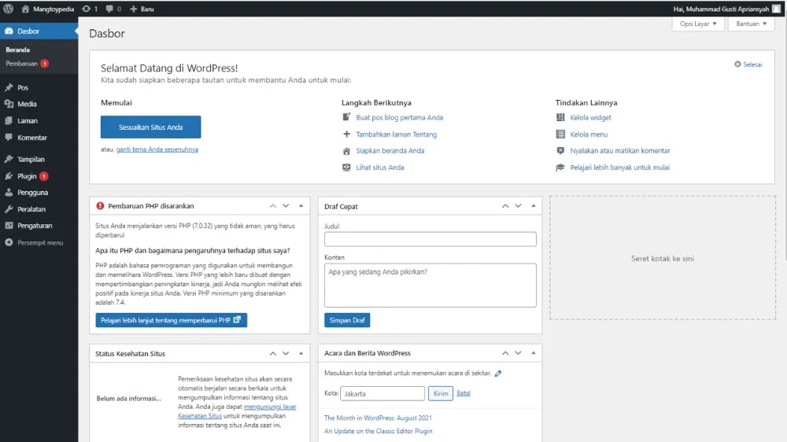Click the edit pencil icon beside Buat pos blog
This screenshot has width=787, height=442.
346,117
